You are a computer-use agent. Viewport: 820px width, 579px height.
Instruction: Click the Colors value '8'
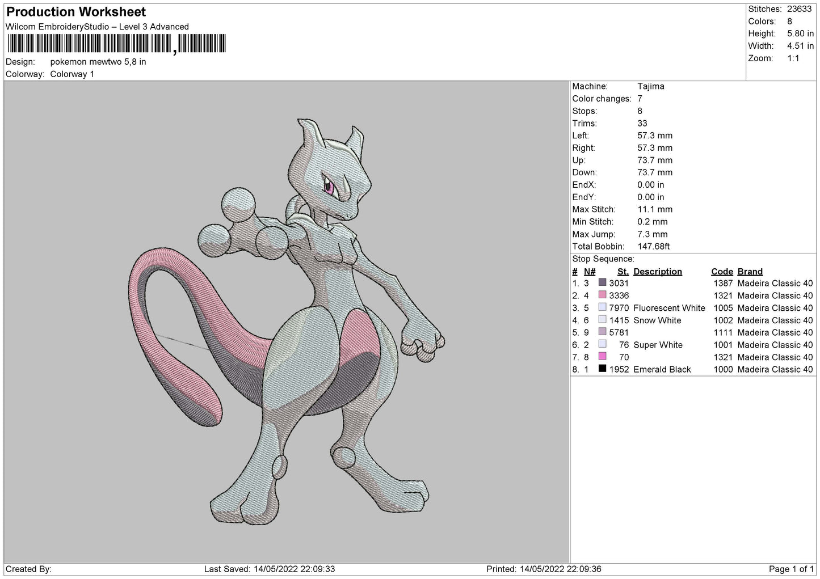(x=789, y=22)
